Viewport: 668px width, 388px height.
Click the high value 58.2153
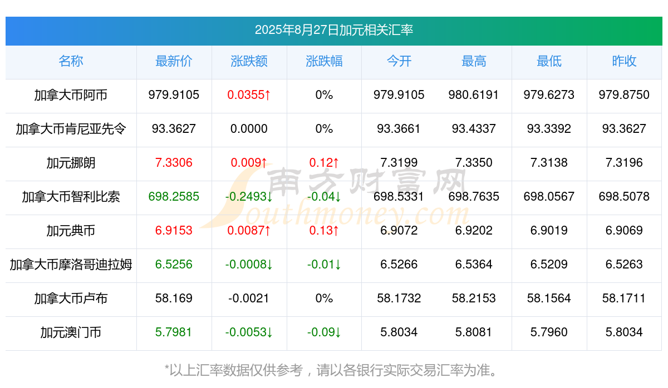click(x=474, y=299)
